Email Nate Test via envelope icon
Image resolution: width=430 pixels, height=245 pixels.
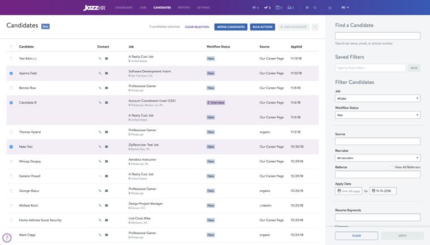coord(106,147)
